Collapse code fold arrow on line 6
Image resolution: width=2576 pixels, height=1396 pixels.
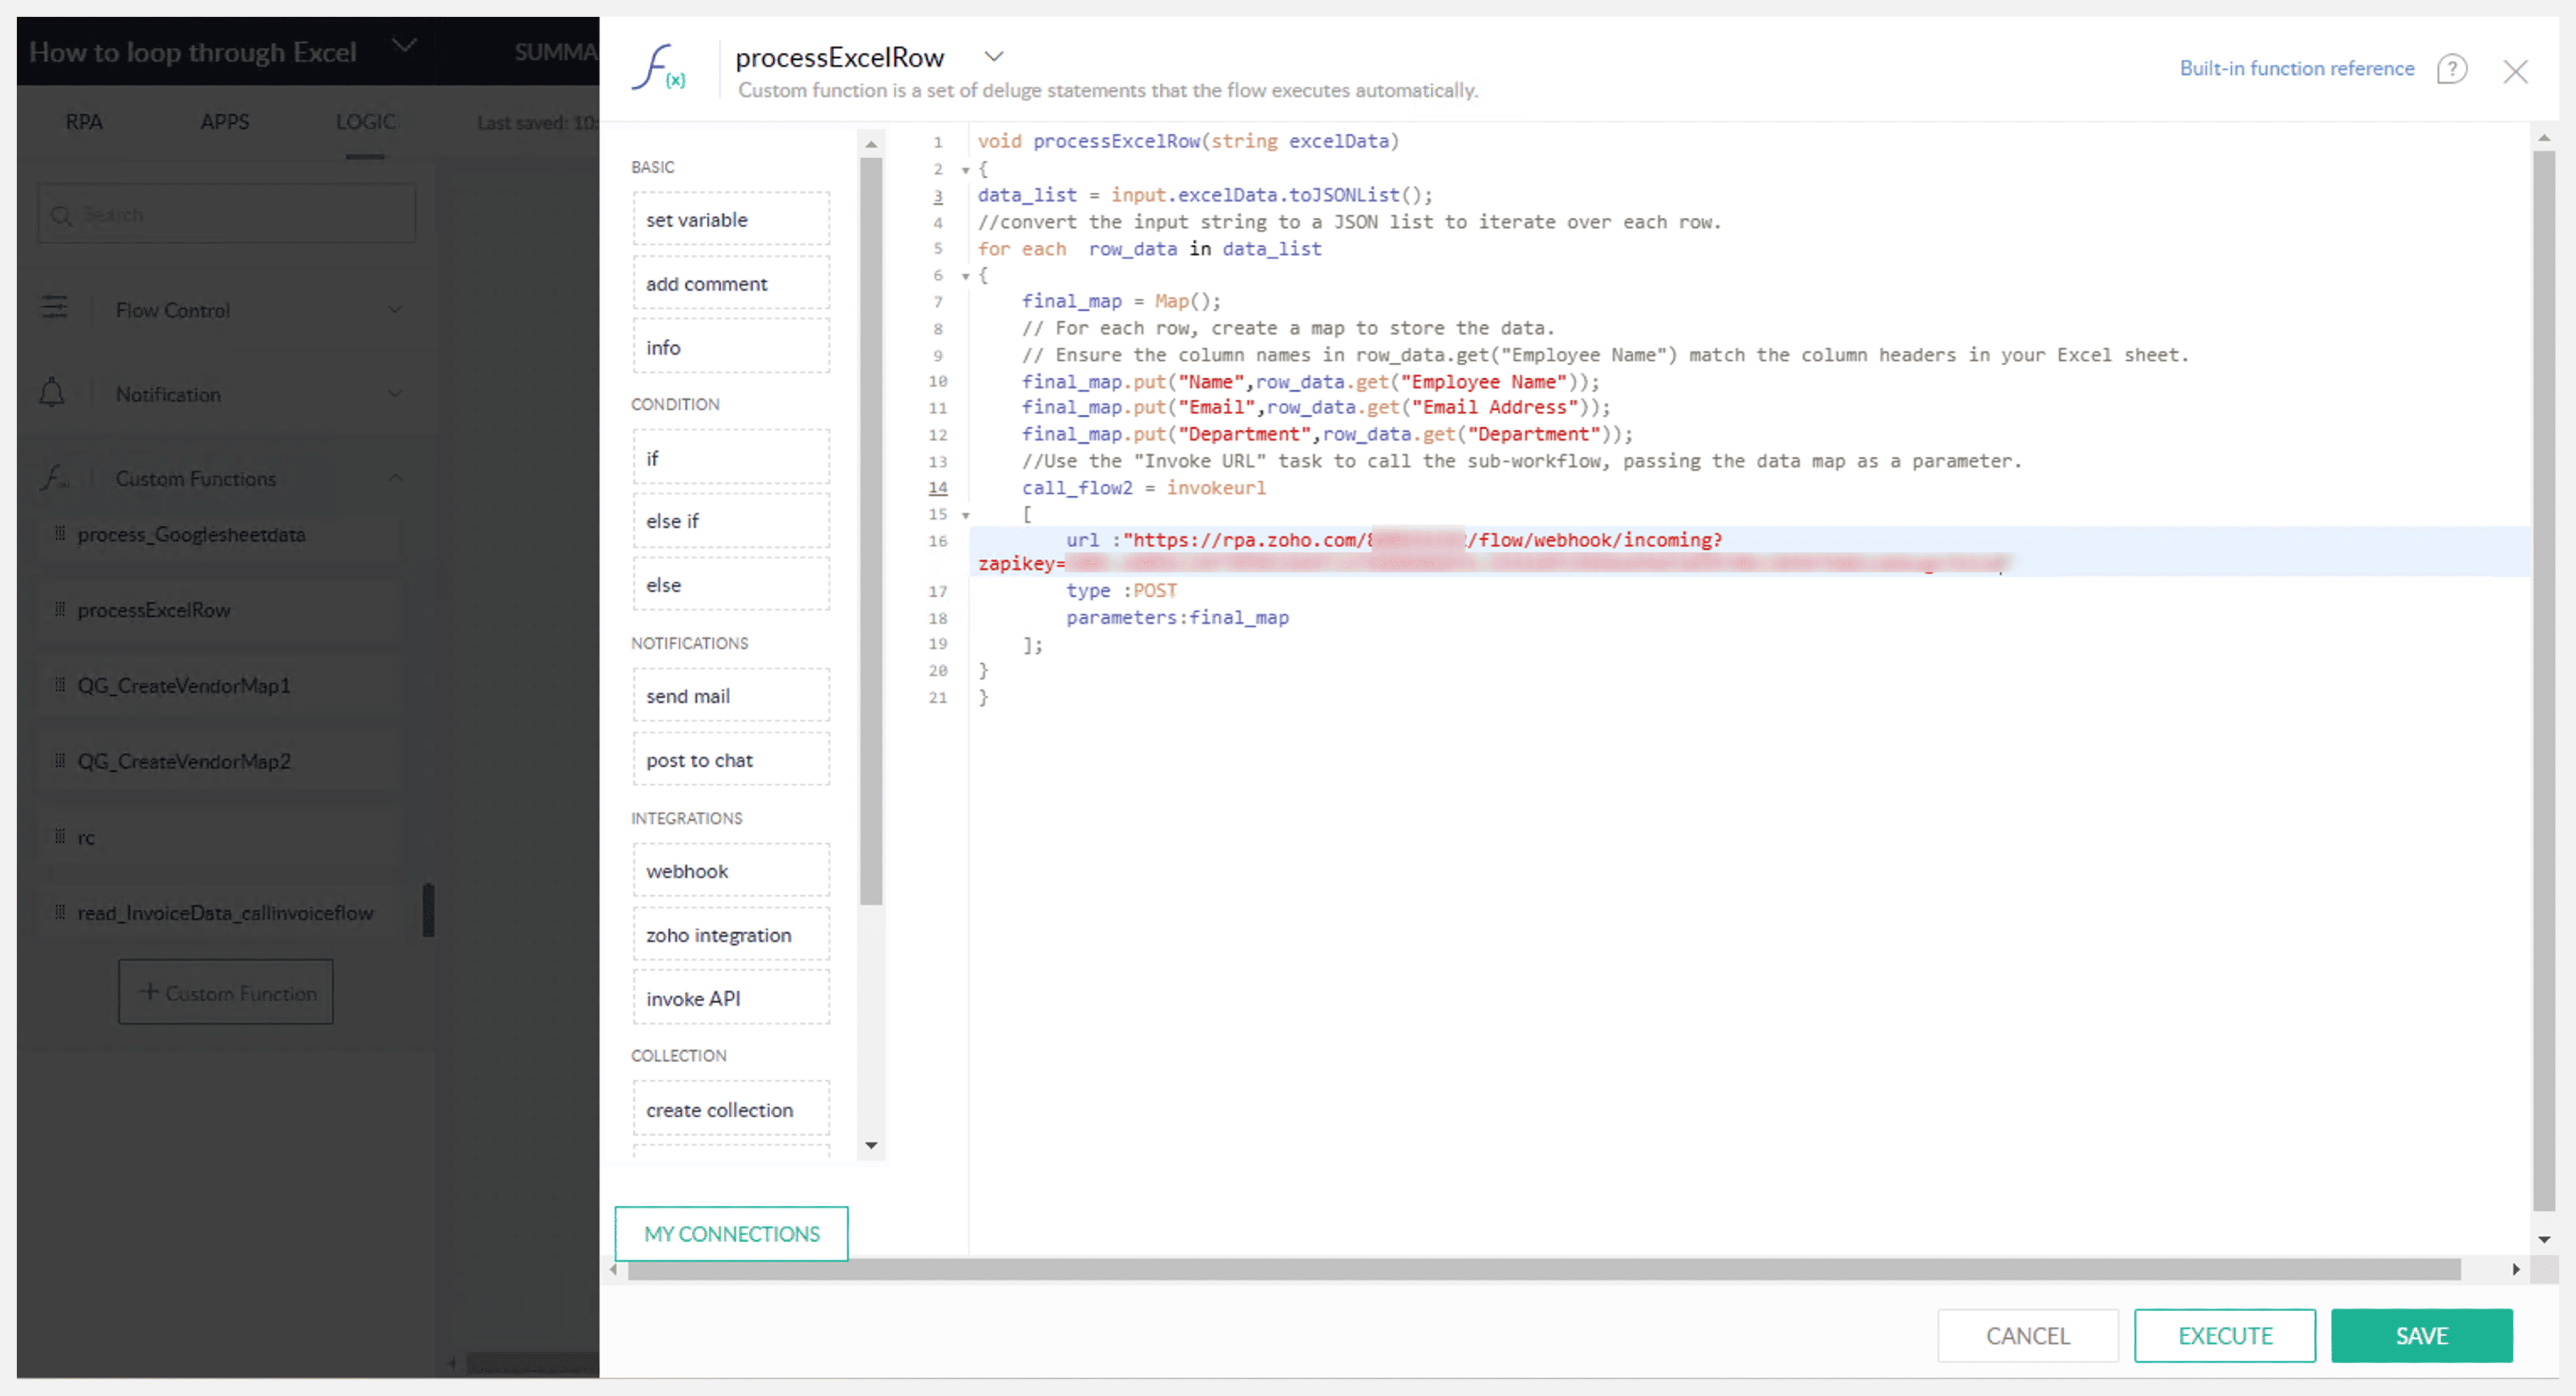pyautogui.click(x=965, y=276)
